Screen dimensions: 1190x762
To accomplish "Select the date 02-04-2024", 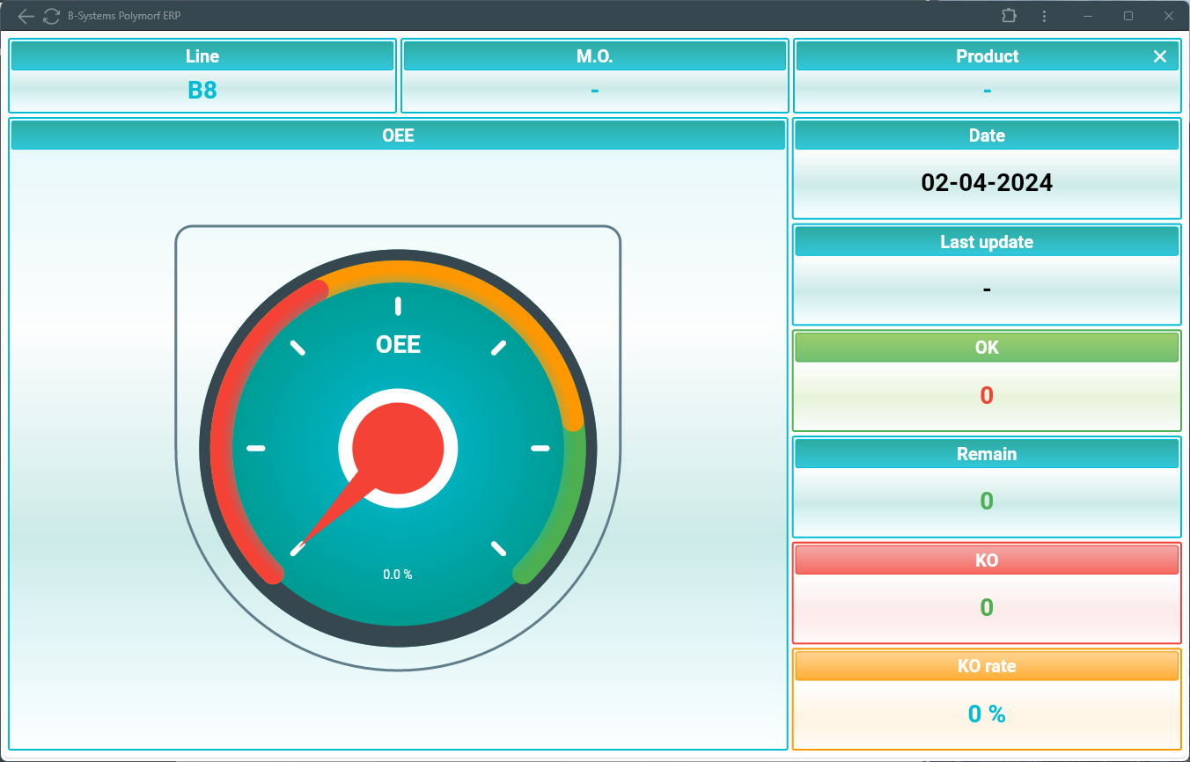I will (987, 182).
